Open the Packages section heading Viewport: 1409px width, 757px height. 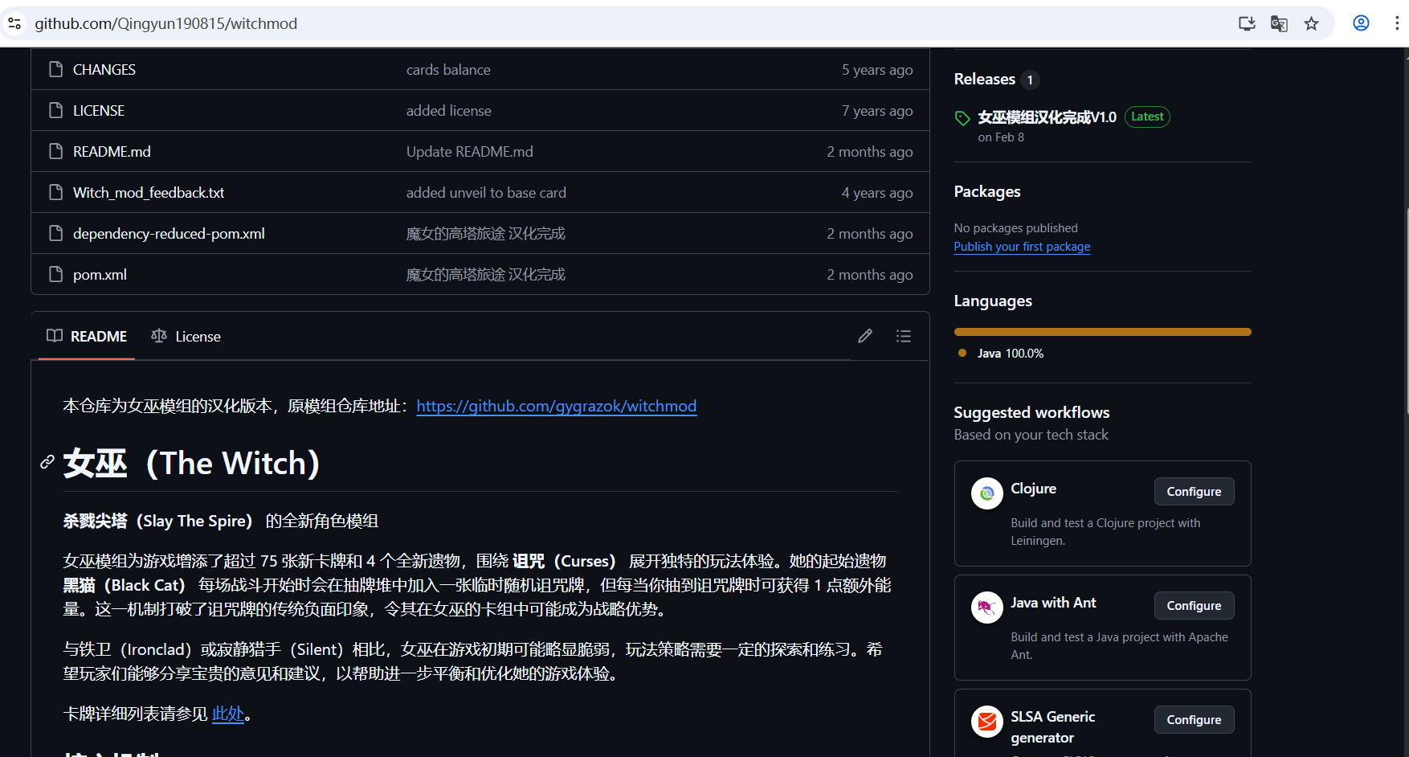click(987, 191)
